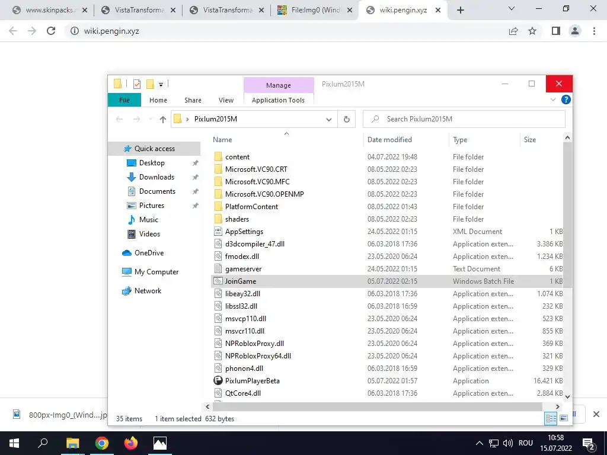Click the pin icon beside Downloads
This screenshot has height=455, width=607.
point(196,177)
